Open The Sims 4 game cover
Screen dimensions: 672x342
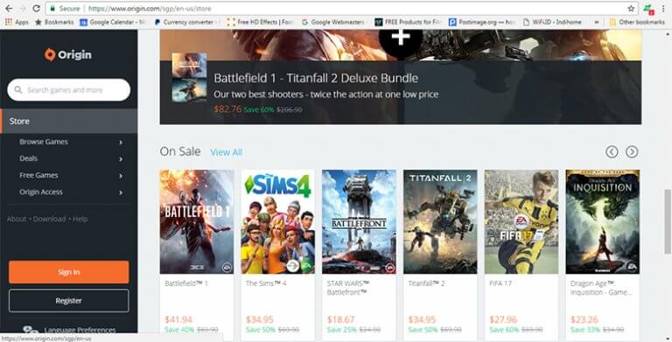pyautogui.click(x=277, y=221)
